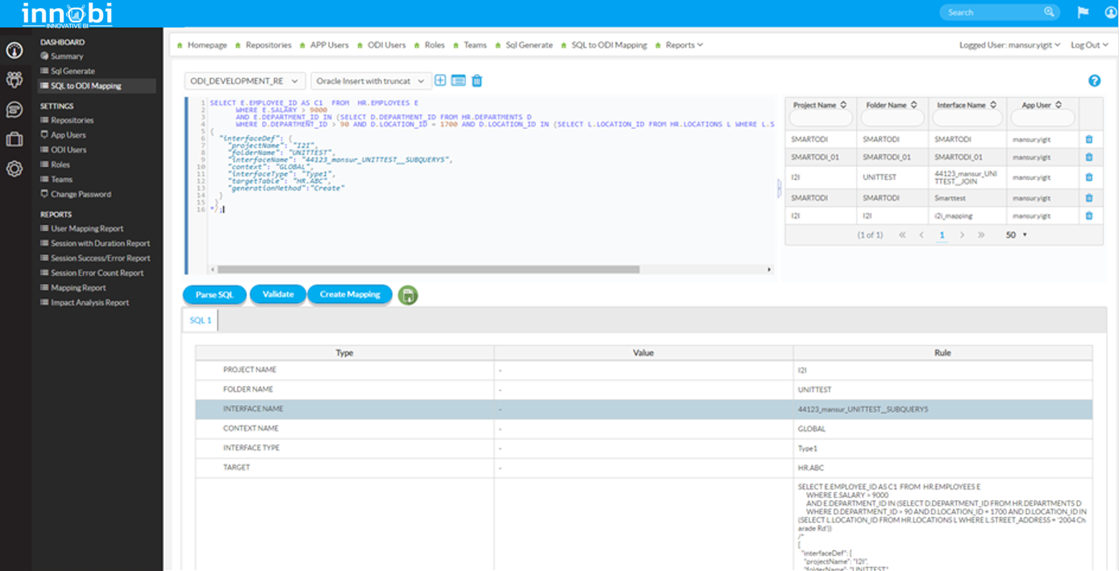Click the green save icon next to Create Mapping
This screenshot has width=1119, height=571.
tap(408, 295)
